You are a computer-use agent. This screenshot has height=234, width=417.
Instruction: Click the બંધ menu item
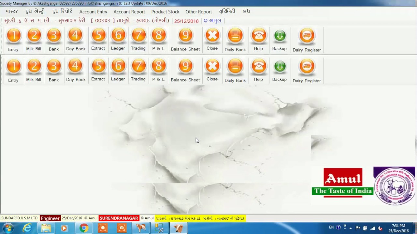247,11
